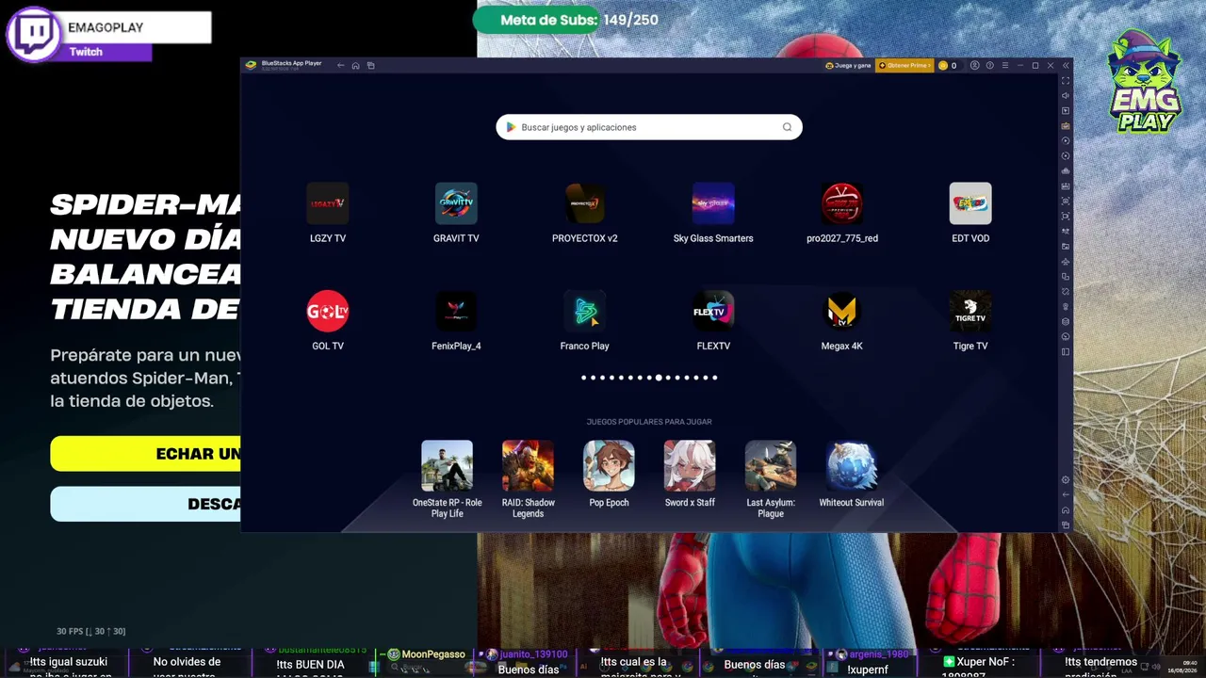Click the Android home icon in the side toolbar
1206x678 pixels.
click(x=1066, y=510)
